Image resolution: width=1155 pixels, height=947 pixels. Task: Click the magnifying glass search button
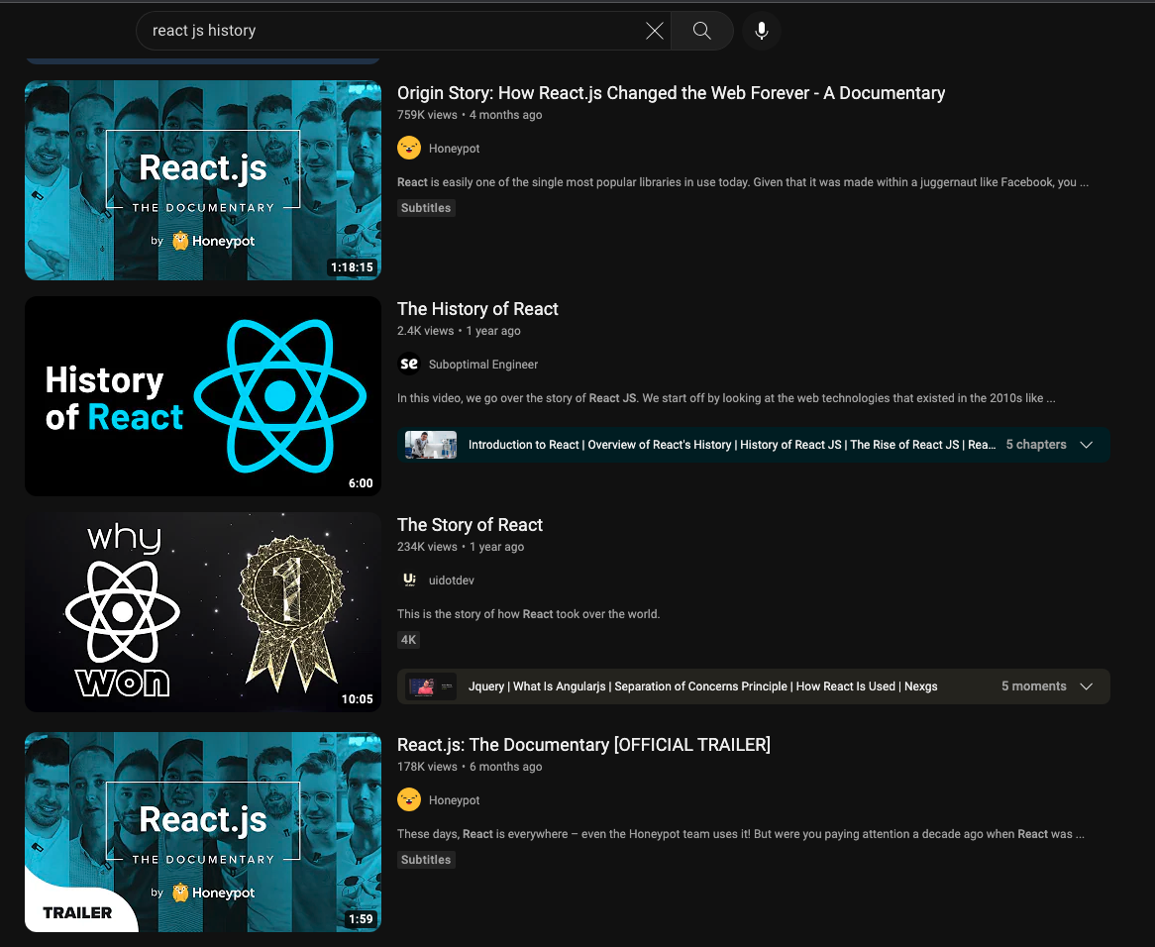pyautogui.click(x=702, y=30)
